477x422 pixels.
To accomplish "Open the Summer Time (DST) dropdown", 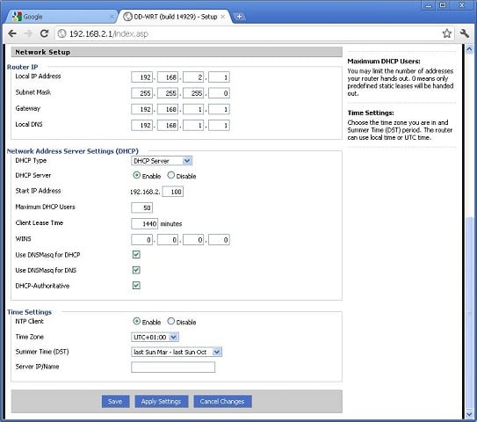I will [177, 352].
